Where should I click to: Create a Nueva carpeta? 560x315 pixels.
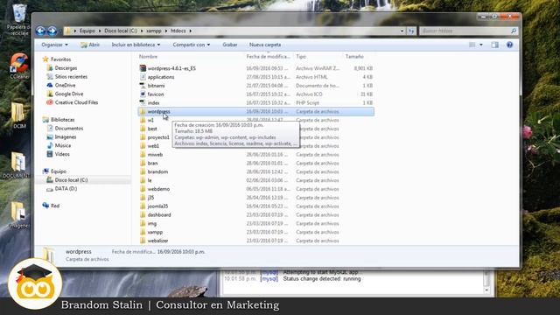[265, 45]
